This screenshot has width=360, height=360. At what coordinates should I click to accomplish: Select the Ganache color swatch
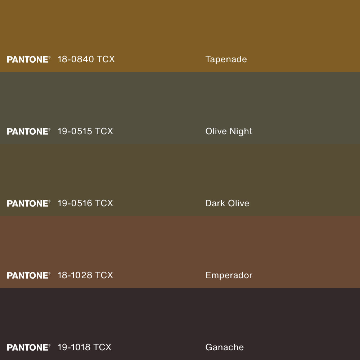click(180, 324)
